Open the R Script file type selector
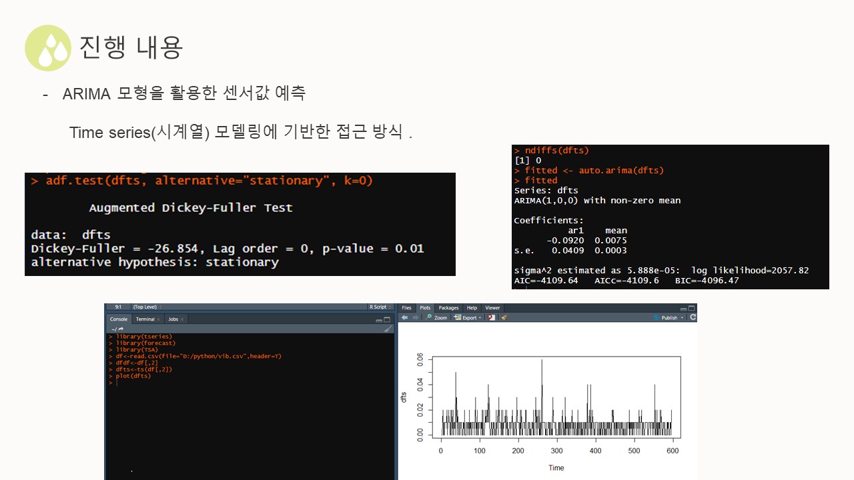854x480 pixels. click(x=379, y=307)
